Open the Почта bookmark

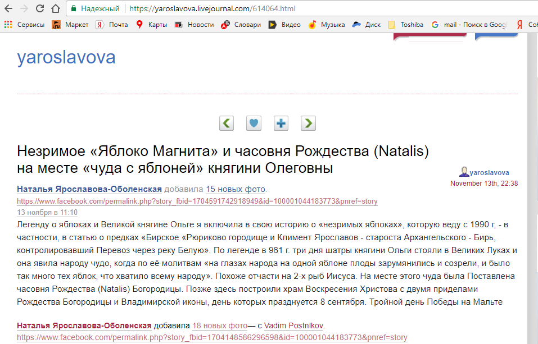coord(111,25)
